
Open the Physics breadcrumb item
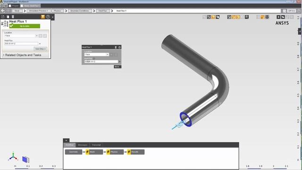[57, 11]
